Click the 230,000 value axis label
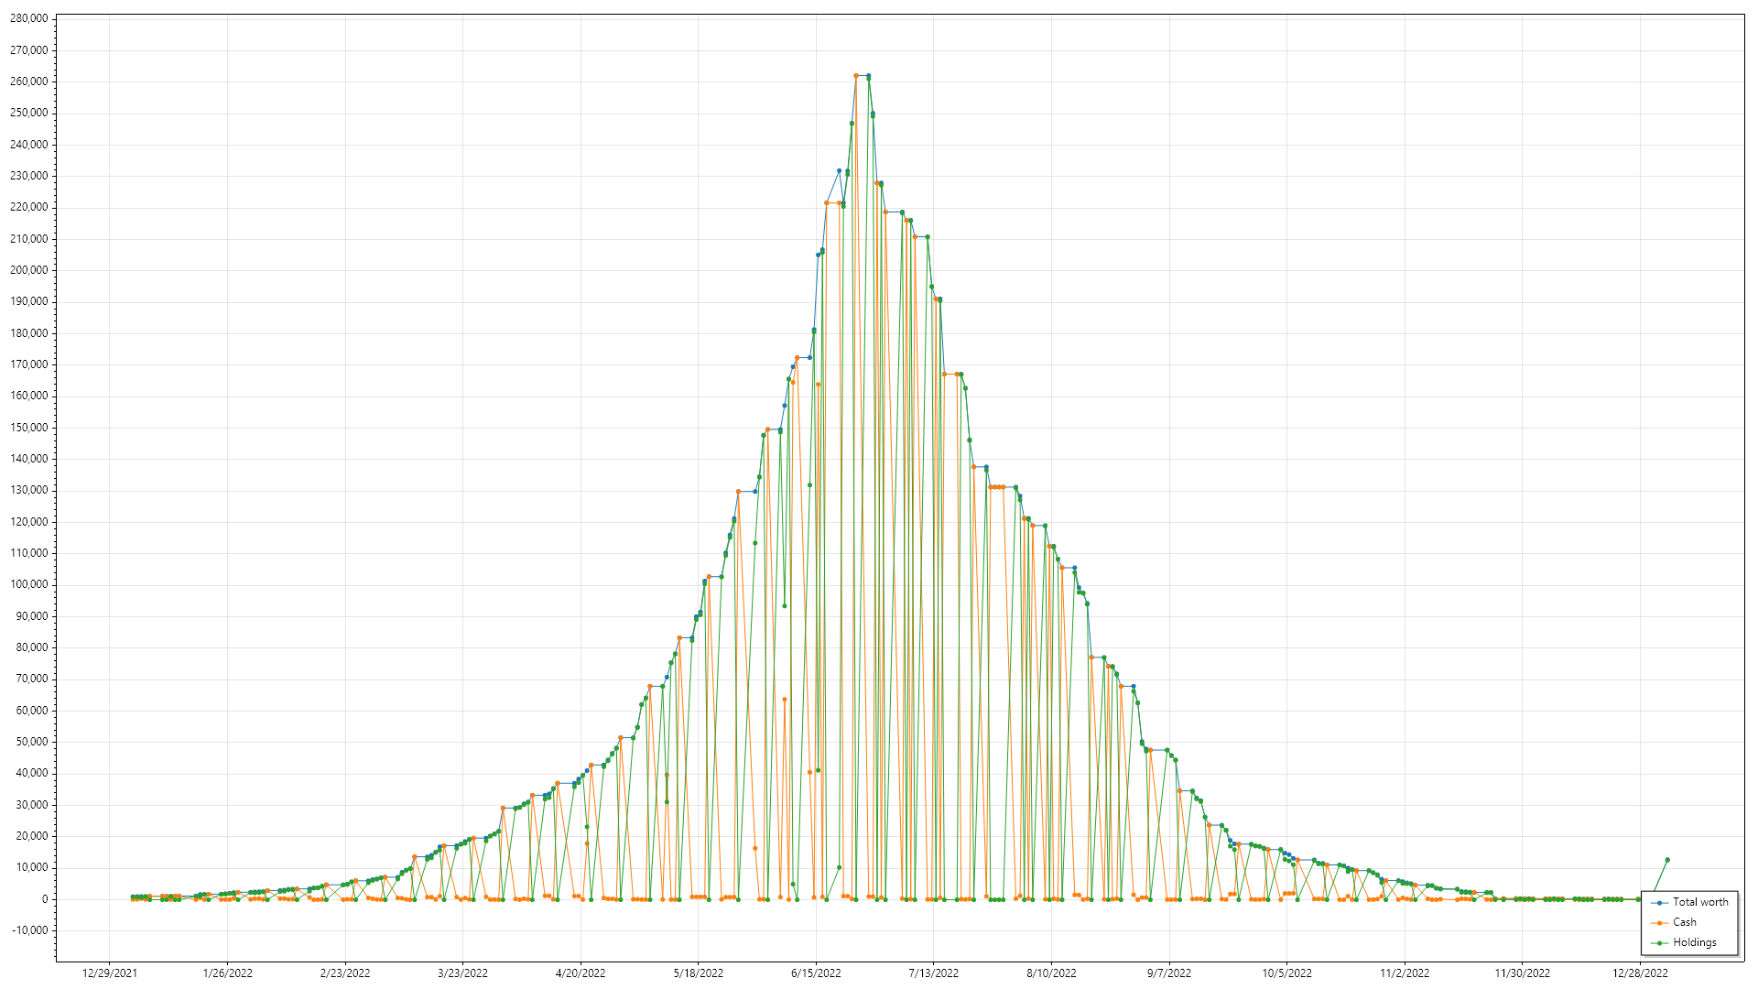The height and width of the screenshot is (989, 1758). pyautogui.click(x=29, y=176)
